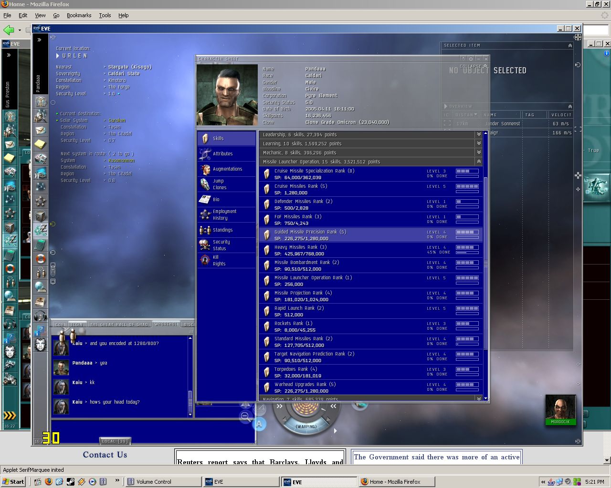
Task: Click Cruise Missile Specialization level progress bar
Action: (467, 171)
